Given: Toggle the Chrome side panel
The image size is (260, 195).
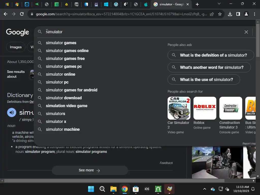Looking at the screenshot, I should 238,14.
